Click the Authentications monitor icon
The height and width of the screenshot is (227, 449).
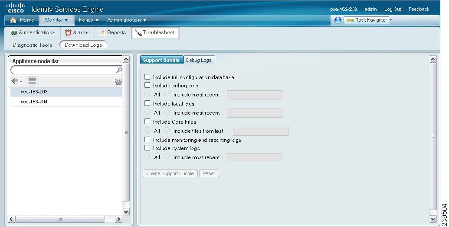[14, 32]
